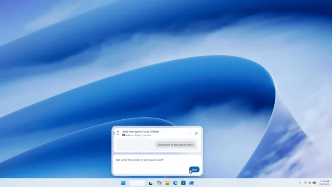Click the phone device icon
The height and width of the screenshot is (187, 332).
click(x=118, y=133)
